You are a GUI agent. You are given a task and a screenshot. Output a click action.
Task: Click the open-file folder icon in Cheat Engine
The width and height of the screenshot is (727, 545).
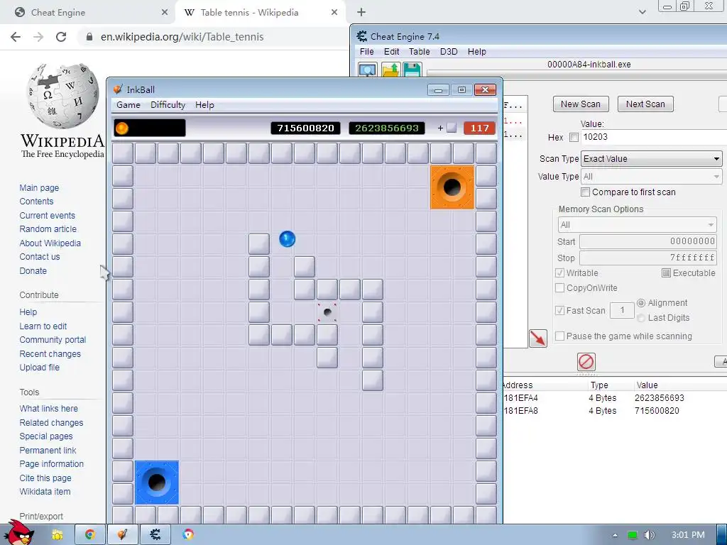pos(390,70)
